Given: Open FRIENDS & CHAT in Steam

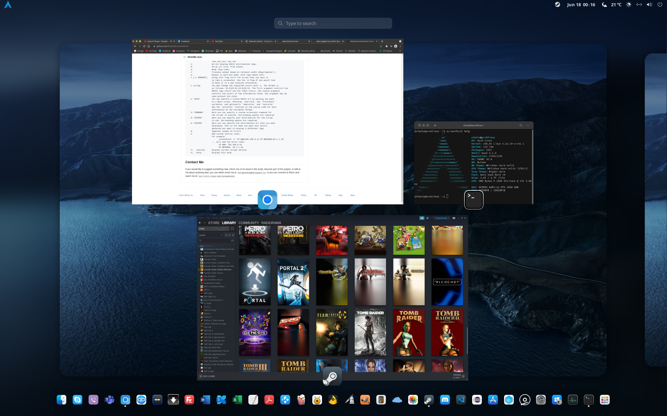Looking at the screenshot, I should tap(459, 376).
